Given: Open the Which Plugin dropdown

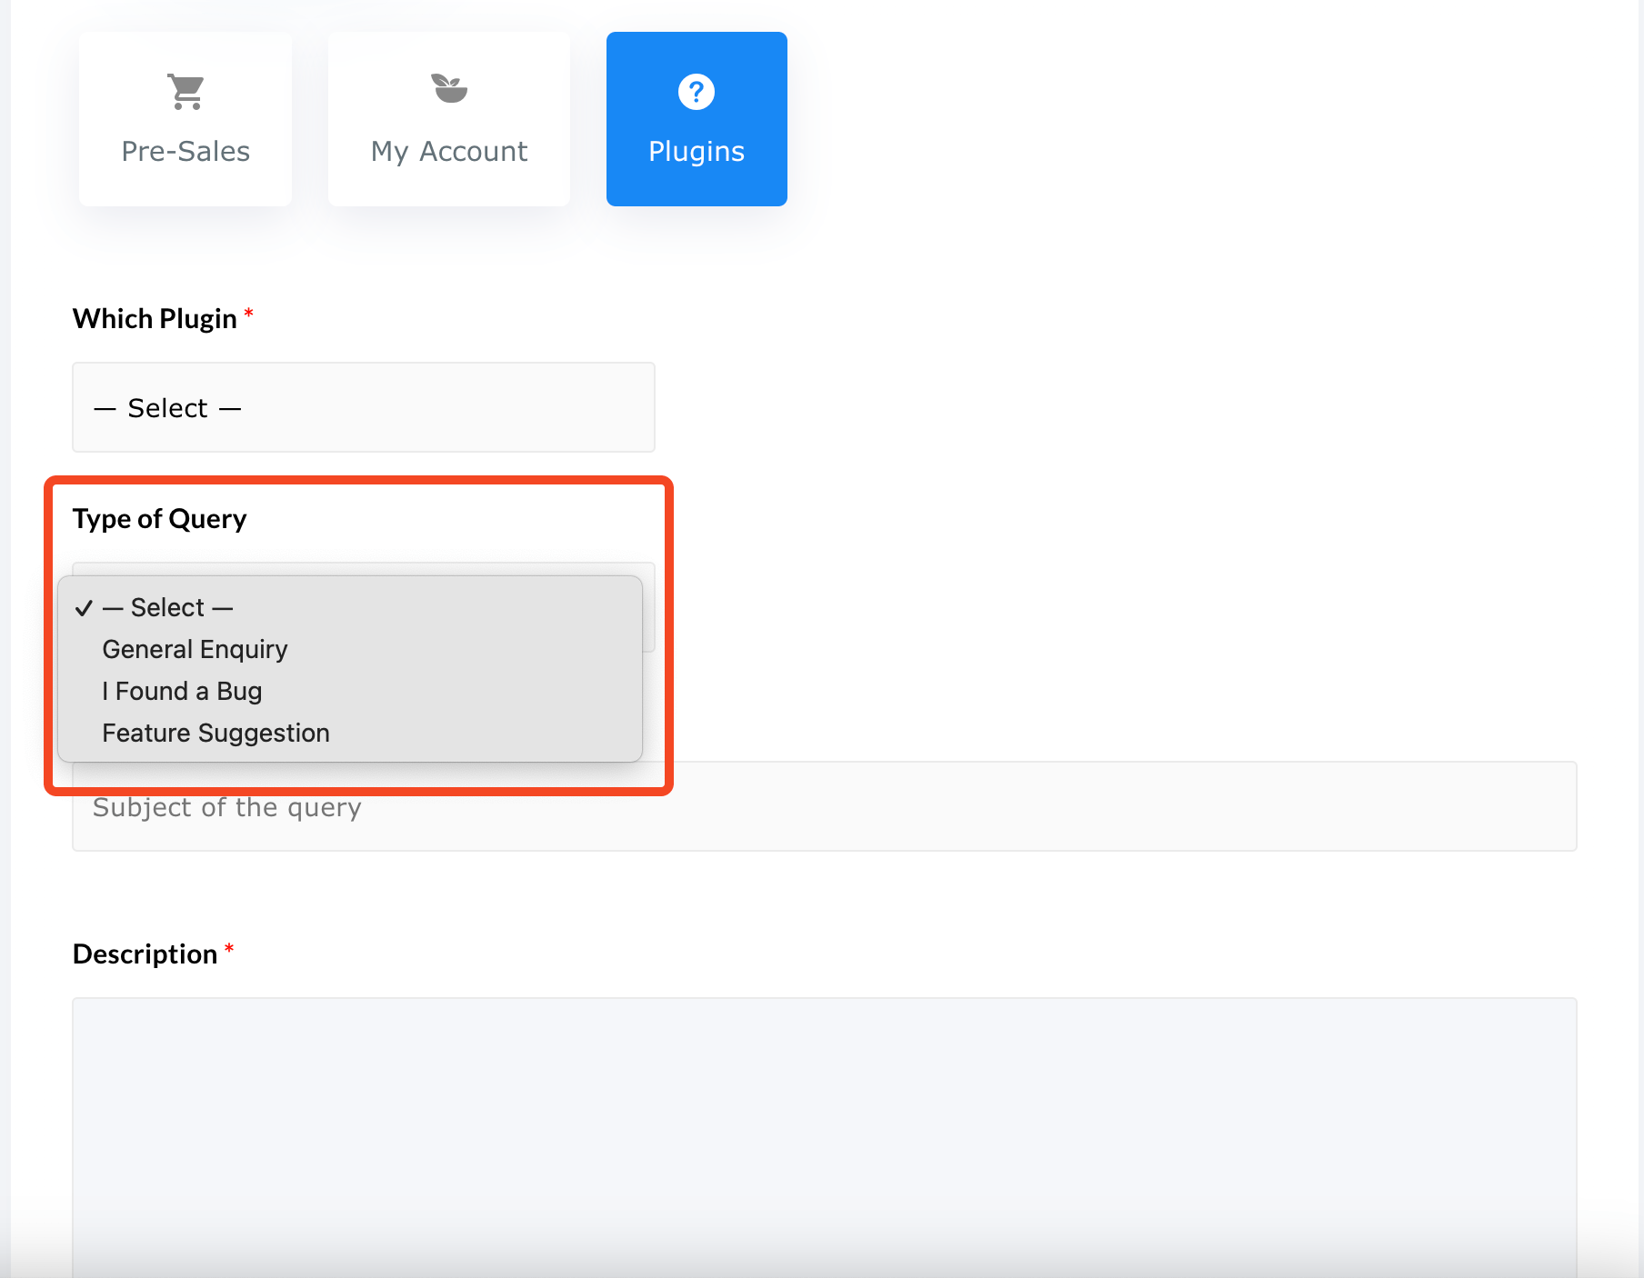Looking at the screenshot, I should tap(364, 407).
